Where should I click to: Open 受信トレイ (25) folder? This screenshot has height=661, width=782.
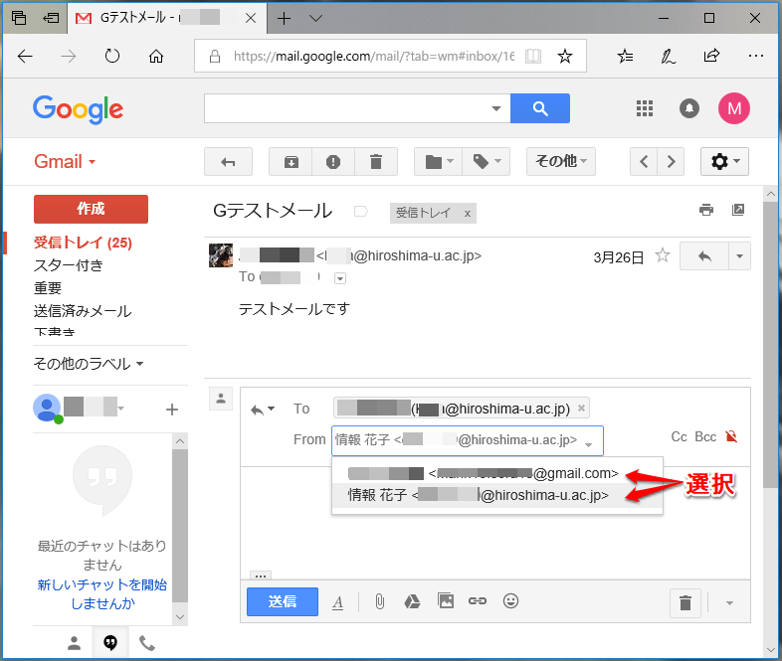point(83,243)
